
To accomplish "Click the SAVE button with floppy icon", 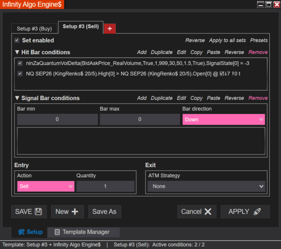I will (x=29, y=212).
